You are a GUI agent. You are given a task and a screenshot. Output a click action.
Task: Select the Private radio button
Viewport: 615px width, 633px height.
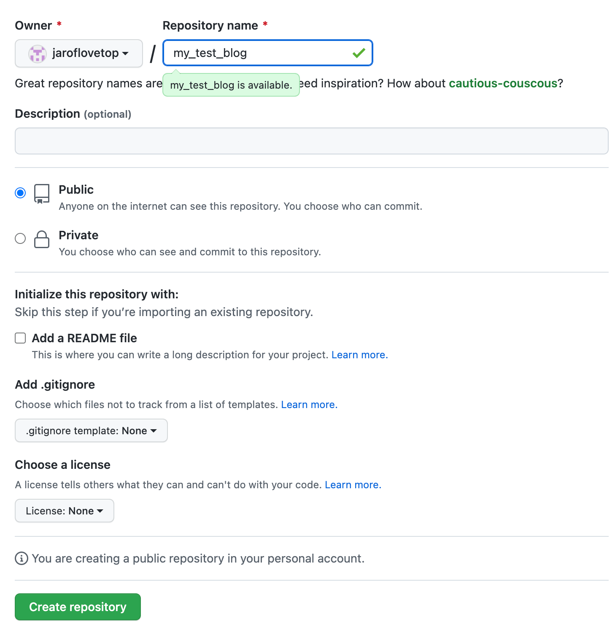click(20, 238)
